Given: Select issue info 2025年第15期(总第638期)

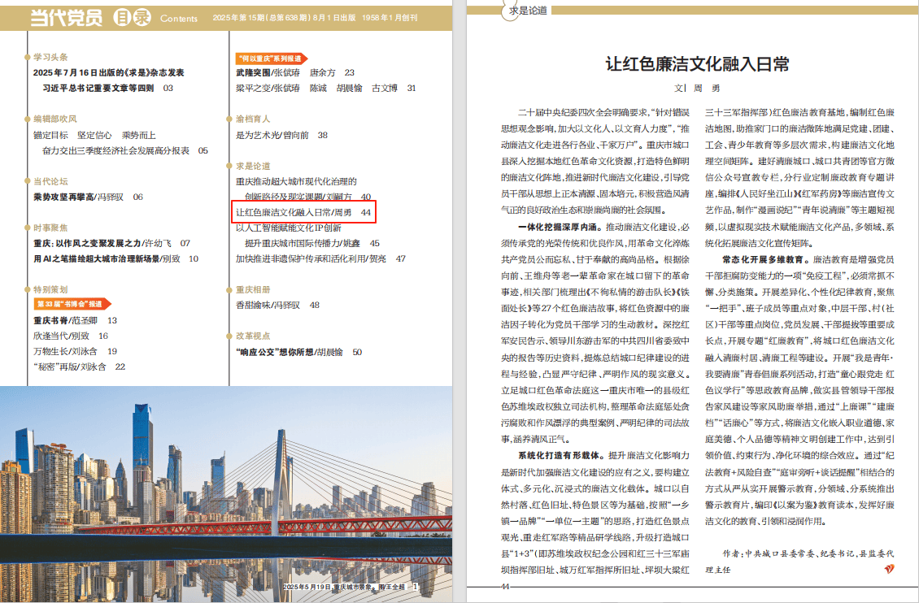Looking at the screenshot, I should tap(261, 18).
